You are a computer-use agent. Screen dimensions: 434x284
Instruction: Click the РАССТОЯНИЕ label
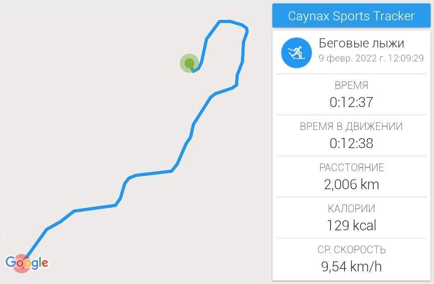point(351,168)
